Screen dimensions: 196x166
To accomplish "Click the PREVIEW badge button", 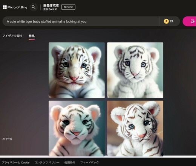I will 68,7.
